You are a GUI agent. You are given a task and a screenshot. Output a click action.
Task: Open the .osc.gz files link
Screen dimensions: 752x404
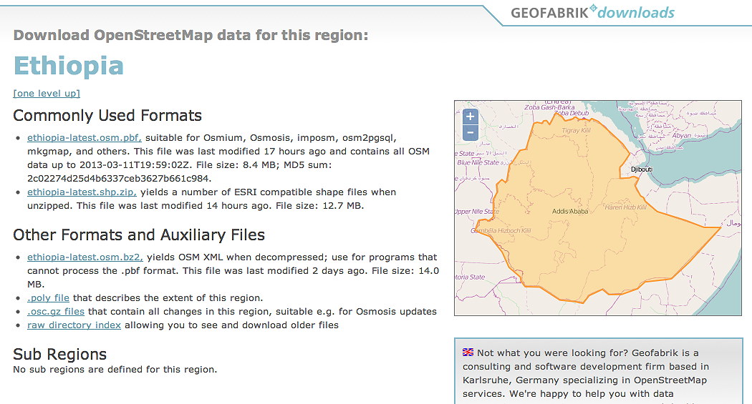coord(56,312)
